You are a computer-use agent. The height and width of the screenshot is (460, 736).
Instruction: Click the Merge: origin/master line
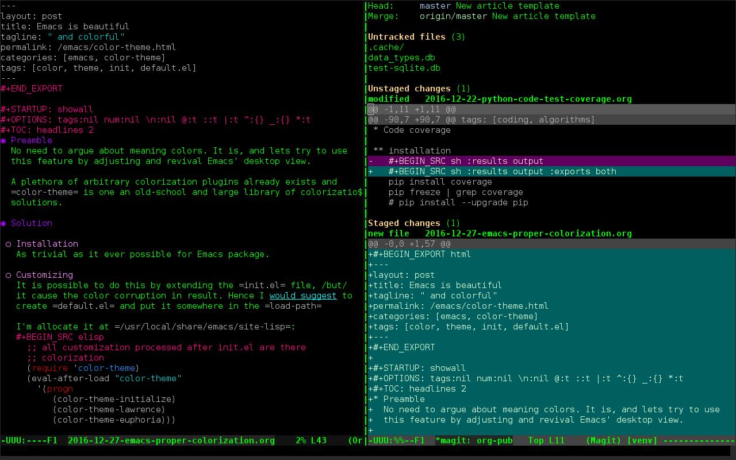tap(482, 16)
